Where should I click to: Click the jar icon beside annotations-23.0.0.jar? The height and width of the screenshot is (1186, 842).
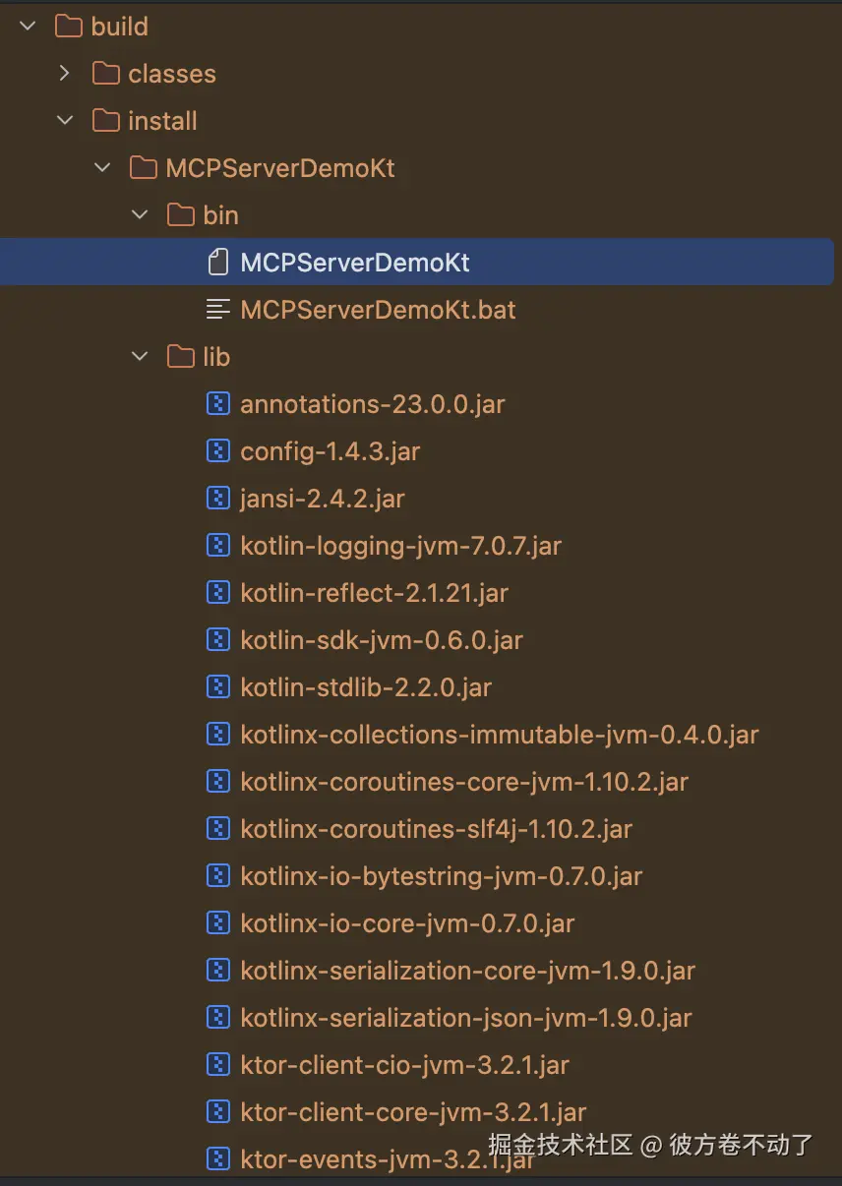coord(217,404)
